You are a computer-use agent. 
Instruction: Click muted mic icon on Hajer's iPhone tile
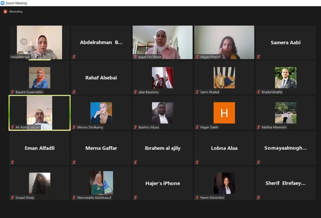click(x=135, y=198)
